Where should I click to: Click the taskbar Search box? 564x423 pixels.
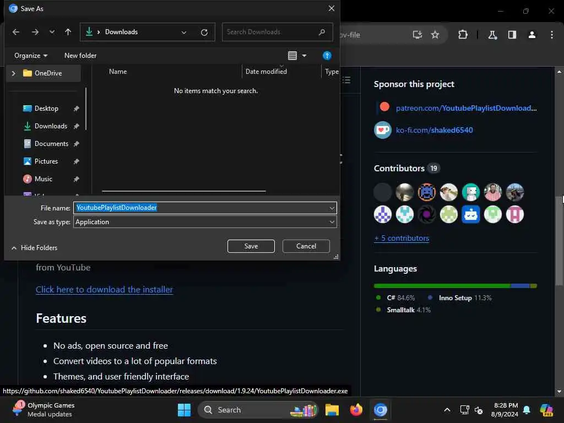pyautogui.click(x=258, y=410)
